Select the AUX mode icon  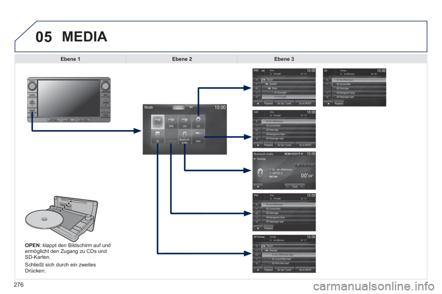[198, 137]
